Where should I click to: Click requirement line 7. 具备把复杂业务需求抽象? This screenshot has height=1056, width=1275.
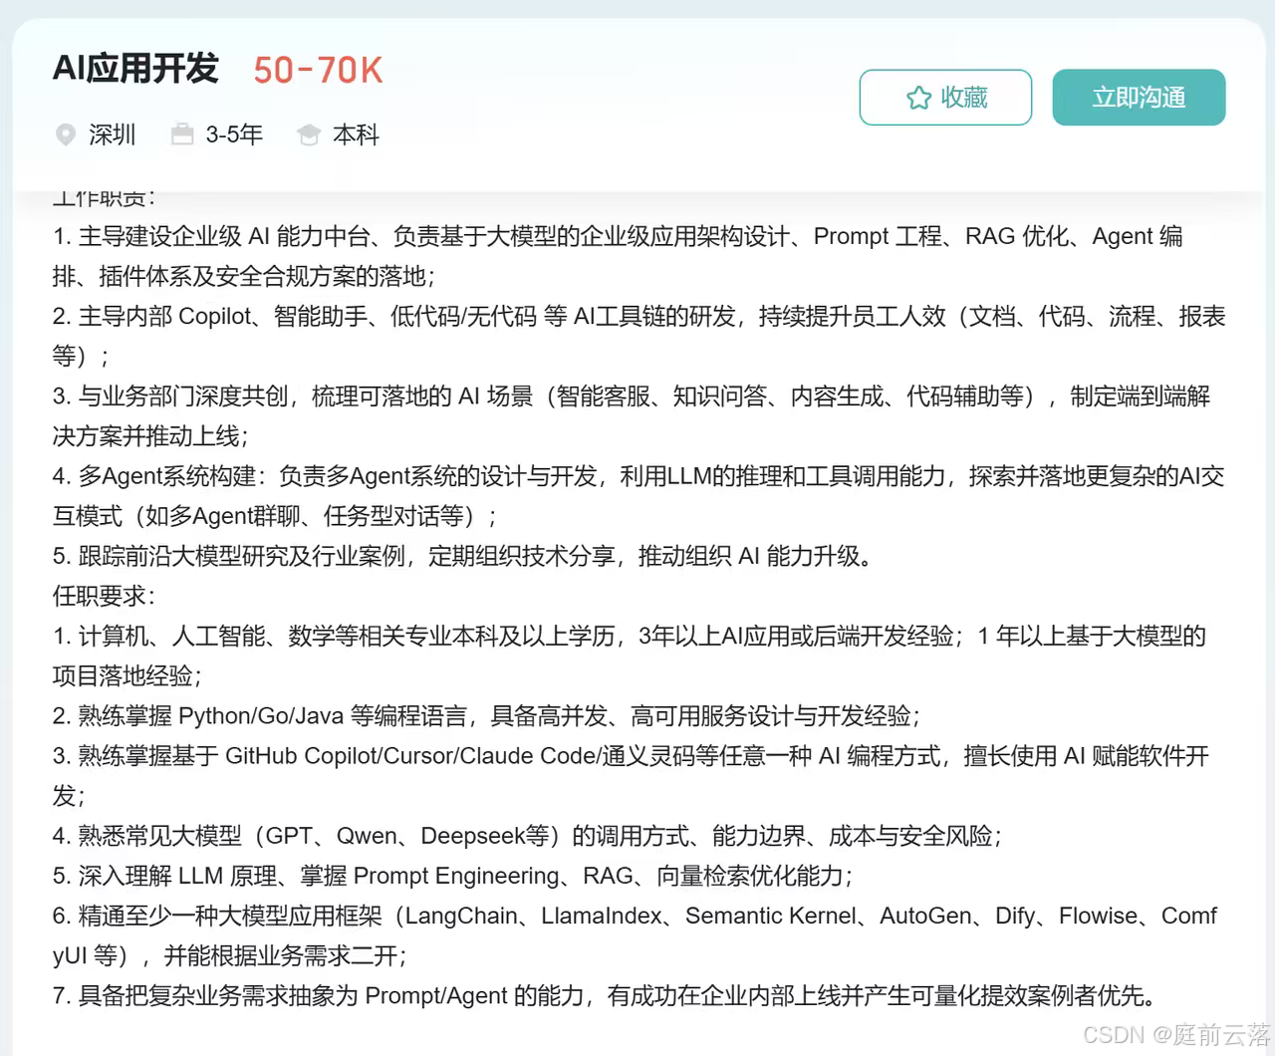click(x=608, y=995)
